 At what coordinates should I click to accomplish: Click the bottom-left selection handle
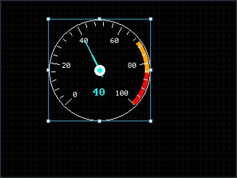click(x=48, y=121)
